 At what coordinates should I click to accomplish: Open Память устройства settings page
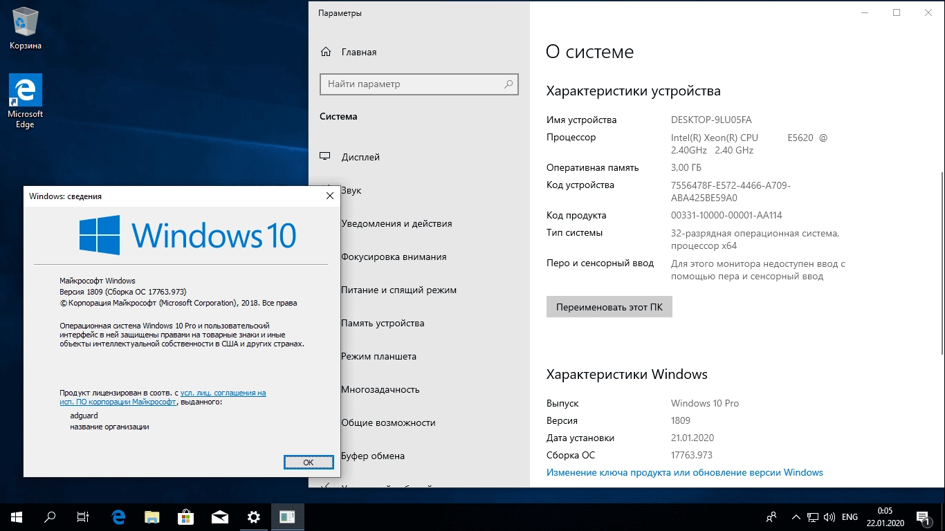(x=383, y=323)
